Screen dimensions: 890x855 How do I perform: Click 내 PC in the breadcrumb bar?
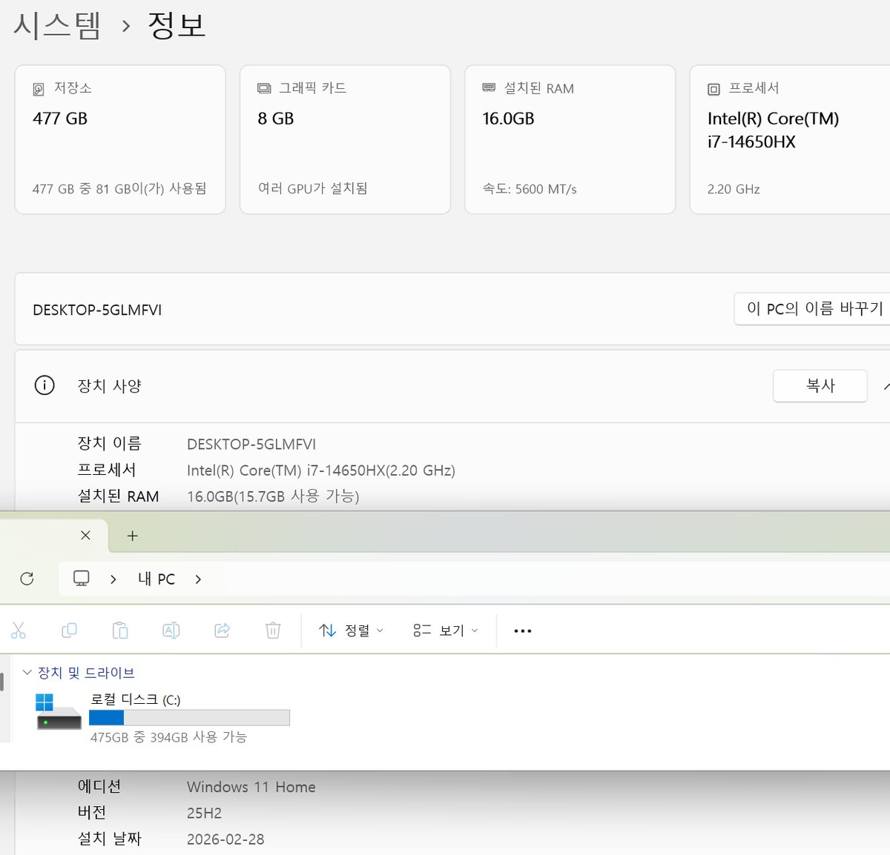pyautogui.click(x=156, y=579)
